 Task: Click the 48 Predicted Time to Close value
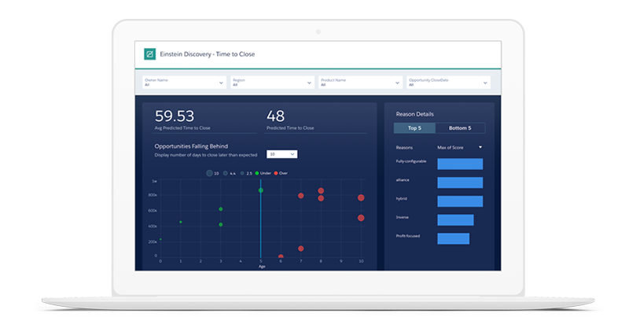(x=276, y=116)
